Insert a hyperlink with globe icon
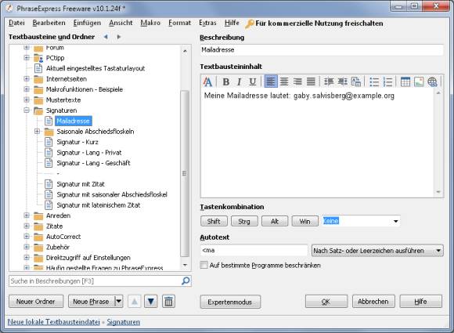 pyautogui.click(x=432, y=81)
